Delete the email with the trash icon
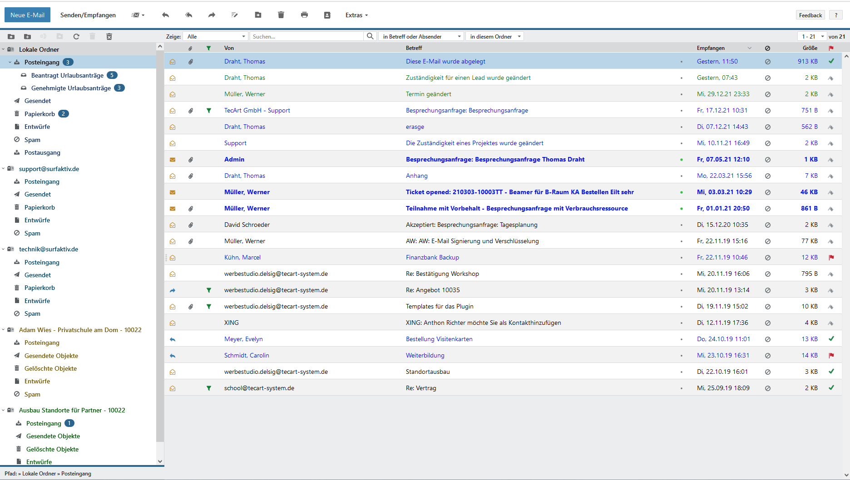 click(281, 15)
